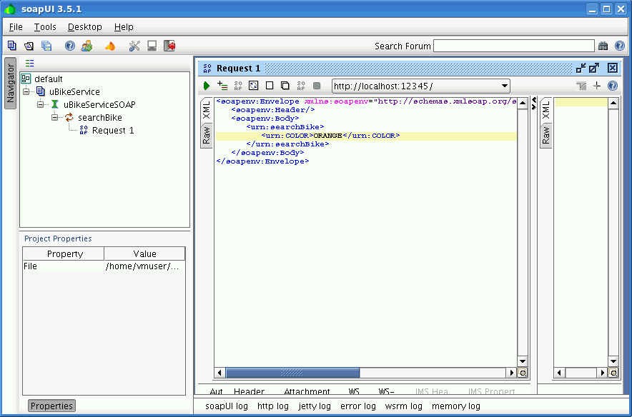Collapse the searchBike operation node

[55, 118]
